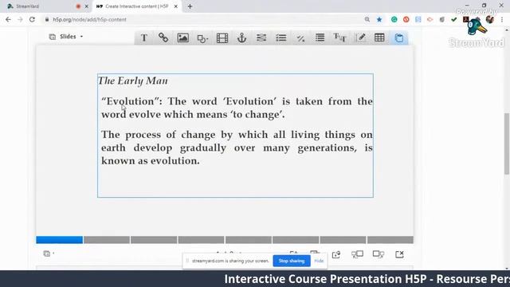
Task: Open slide background settings icon bottom-left
Action: [x=48, y=254]
